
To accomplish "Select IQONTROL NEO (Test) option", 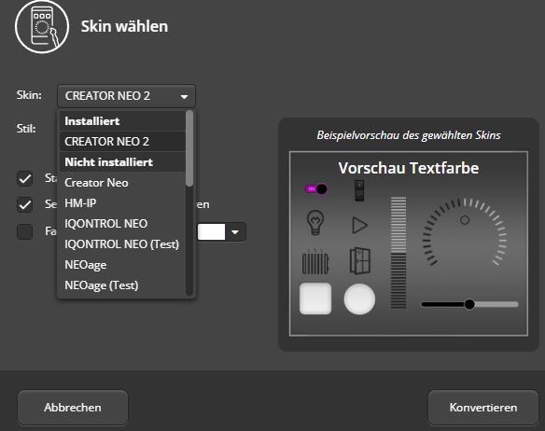I will pyautogui.click(x=122, y=244).
